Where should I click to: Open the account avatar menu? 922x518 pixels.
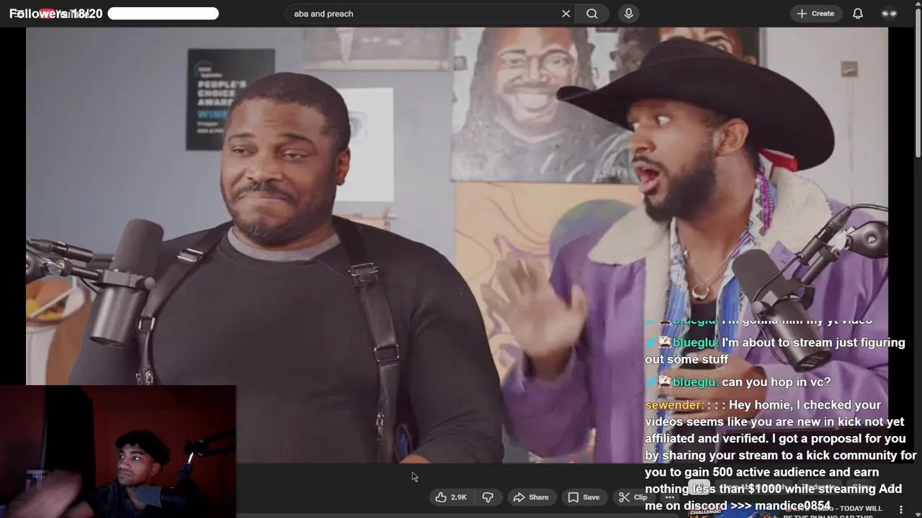tap(890, 14)
